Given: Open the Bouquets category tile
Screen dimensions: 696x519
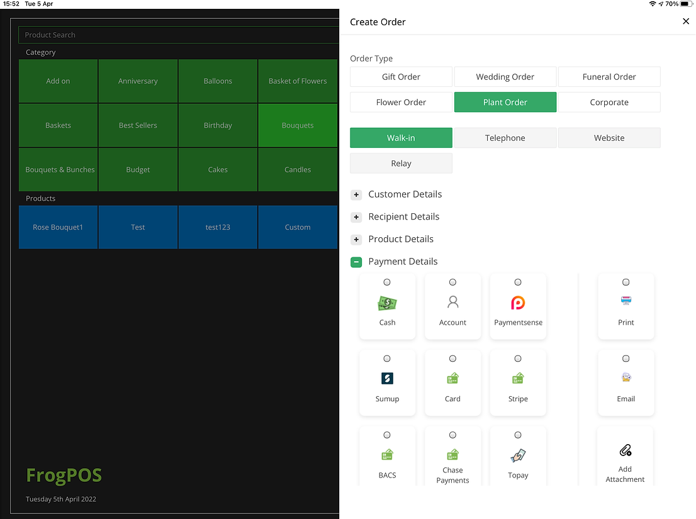Looking at the screenshot, I should click(298, 125).
